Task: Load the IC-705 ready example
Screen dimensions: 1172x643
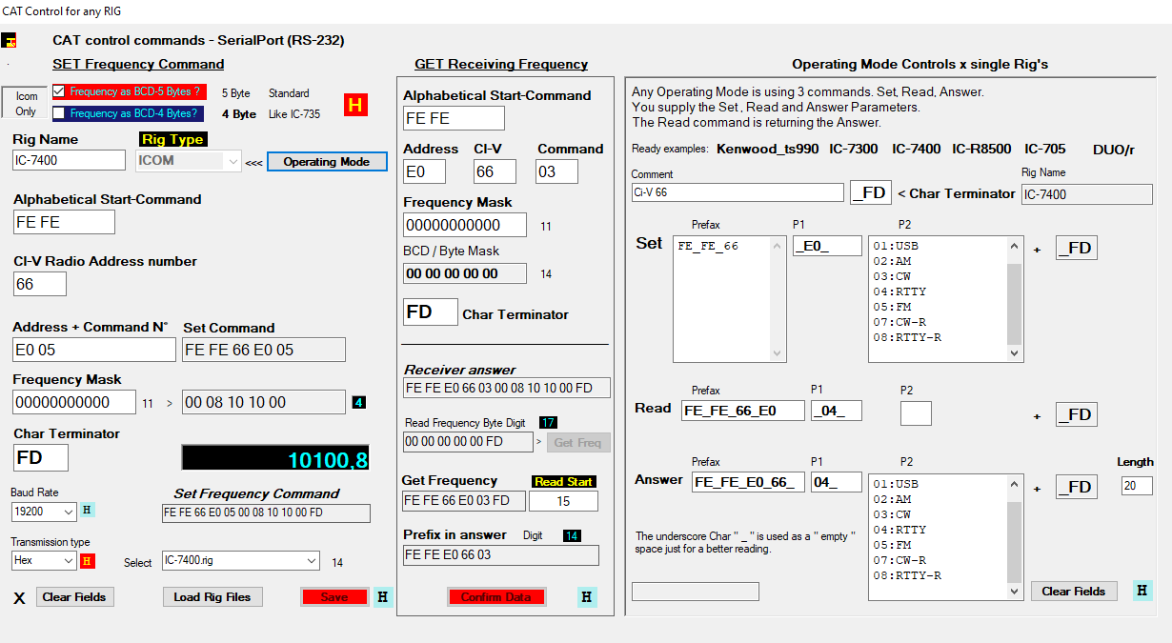Action: point(1045,149)
